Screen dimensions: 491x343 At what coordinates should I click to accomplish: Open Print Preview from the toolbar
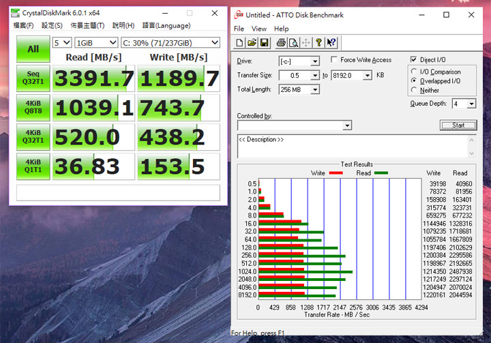pyautogui.click(x=293, y=43)
